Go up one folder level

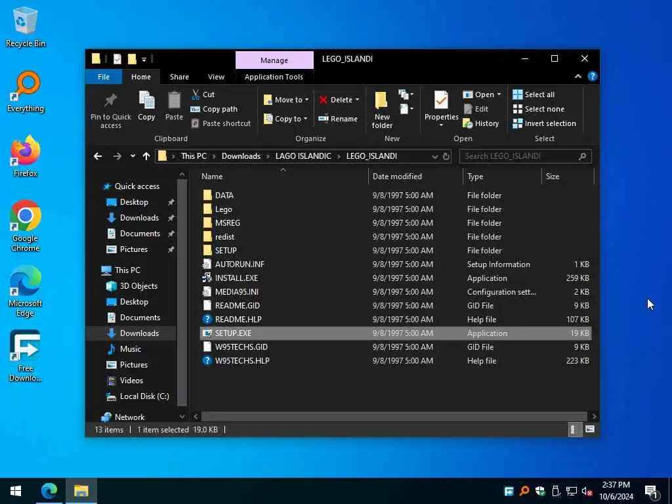[146, 156]
